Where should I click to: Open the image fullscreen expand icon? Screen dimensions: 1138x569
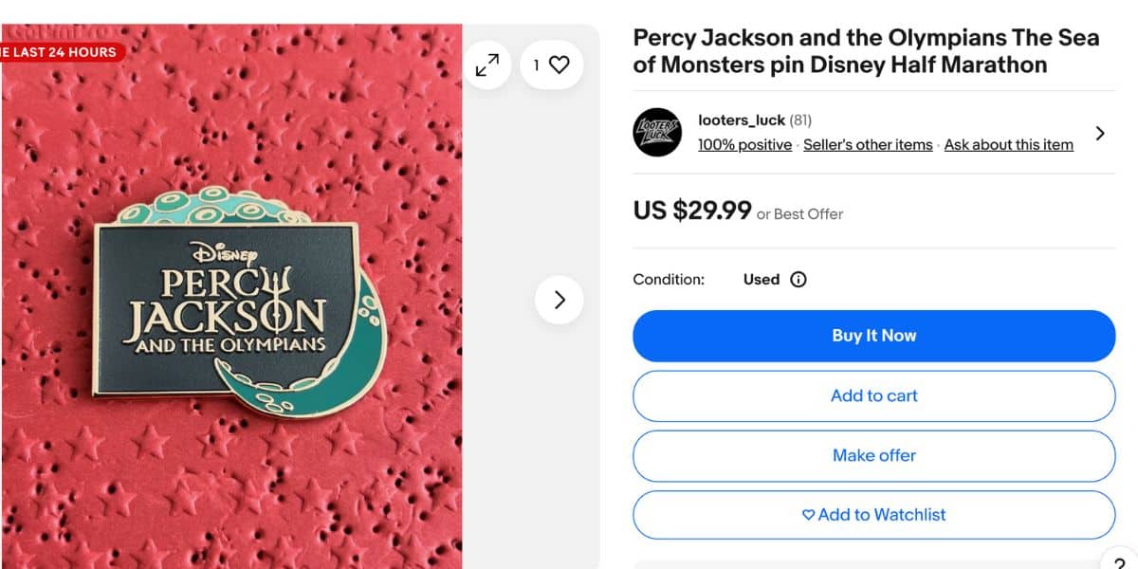[x=486, y=64]
